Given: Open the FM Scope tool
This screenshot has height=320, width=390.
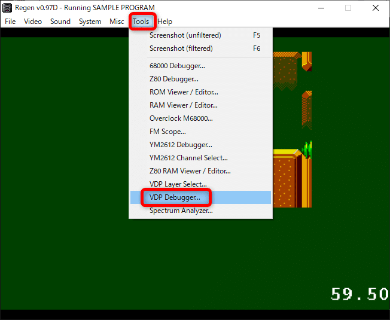Looking at the screenshot, I should (x=200, y=132).
